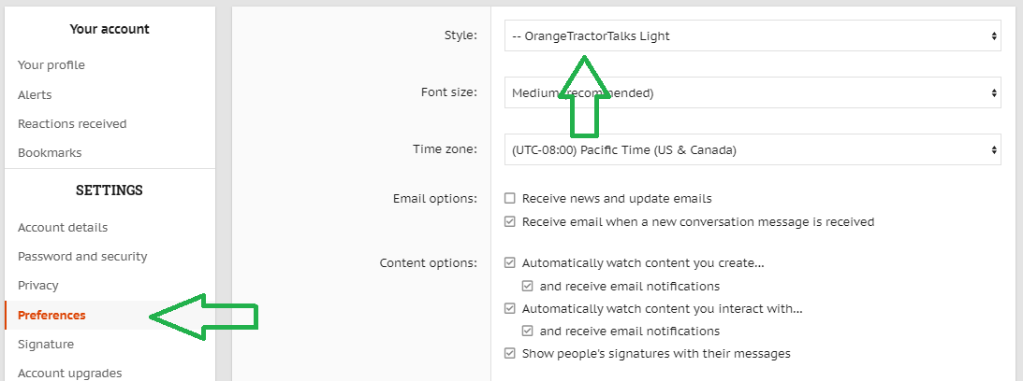Go to Alerts
The image size is (1023, 381).
(x=35, y=94)
